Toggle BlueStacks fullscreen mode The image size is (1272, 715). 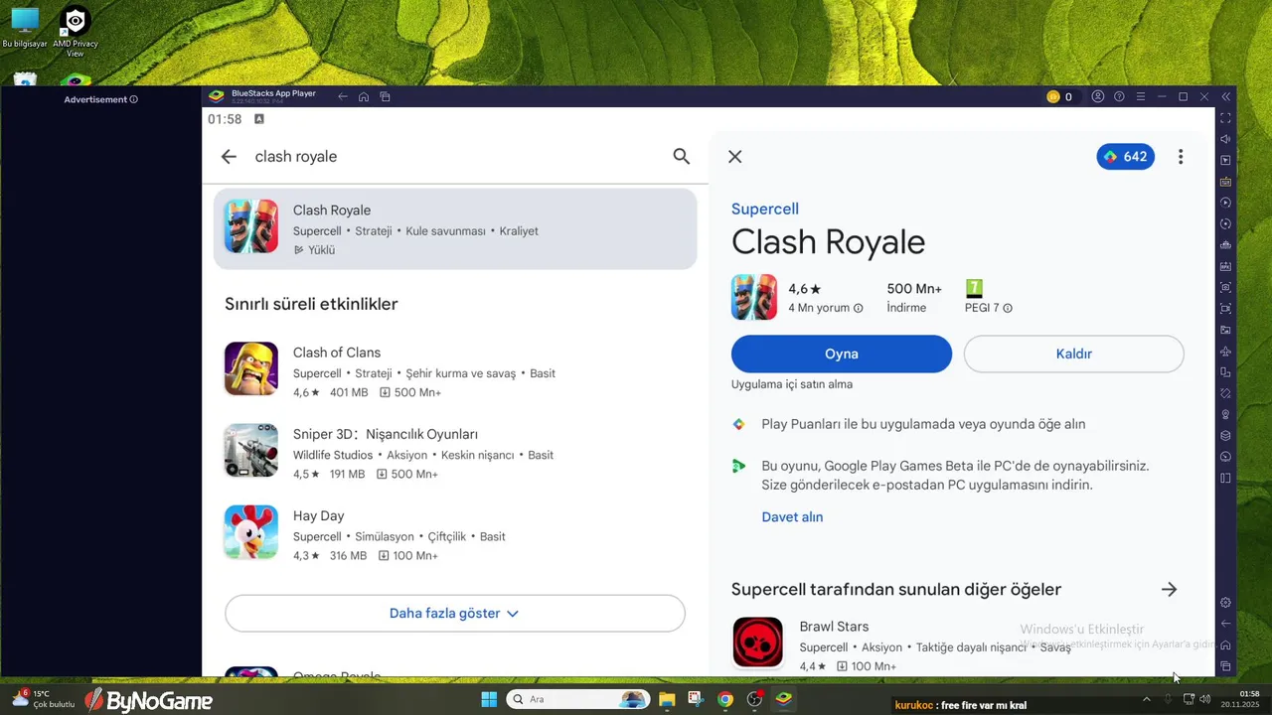pos(1225,118)
